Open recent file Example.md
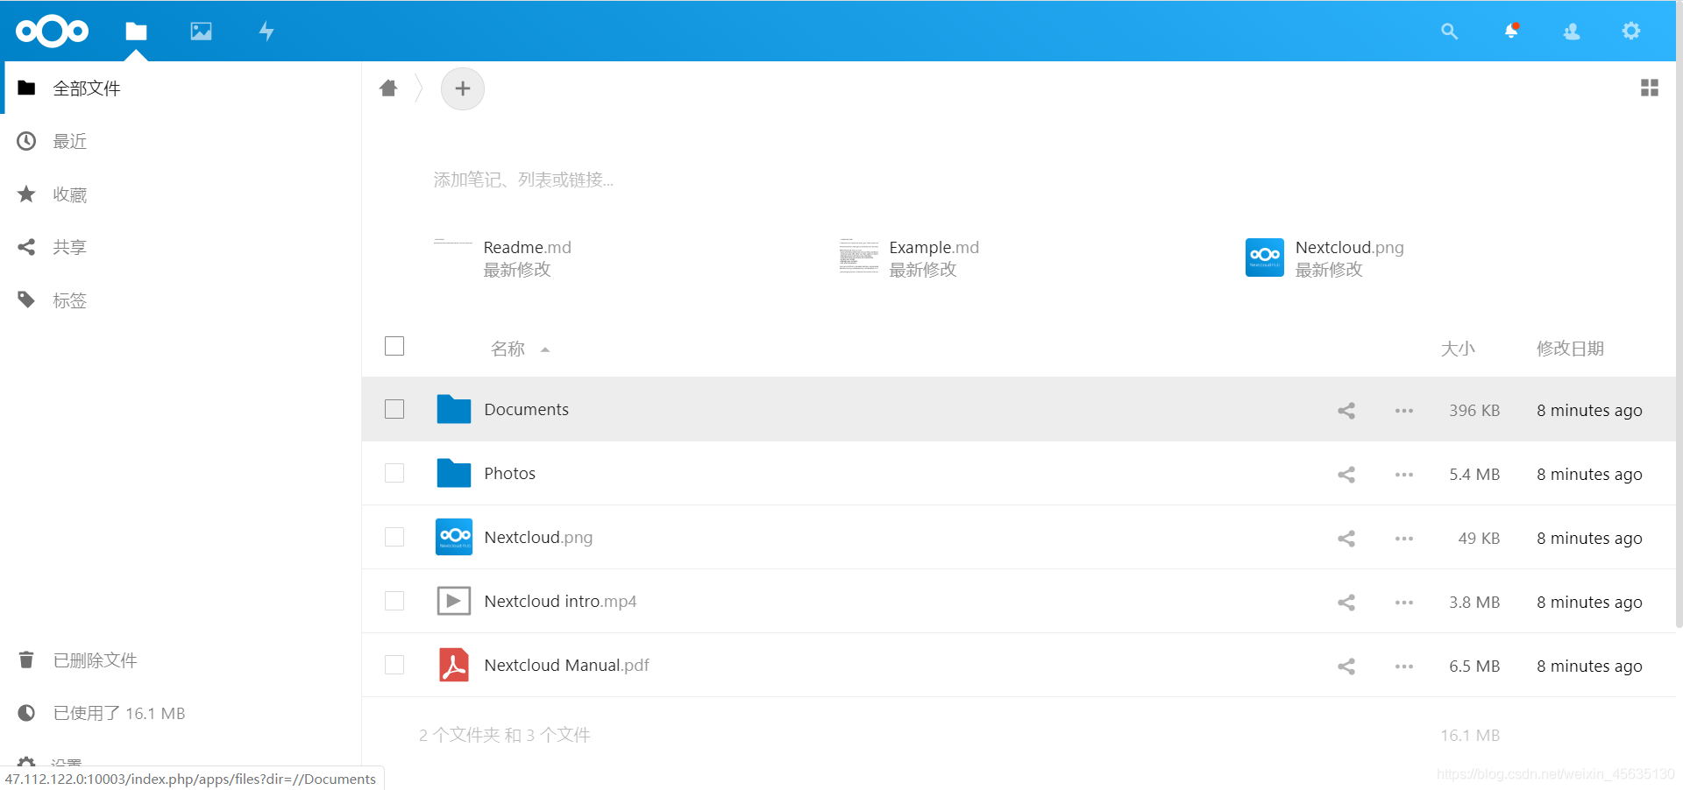 click(934, 248)
